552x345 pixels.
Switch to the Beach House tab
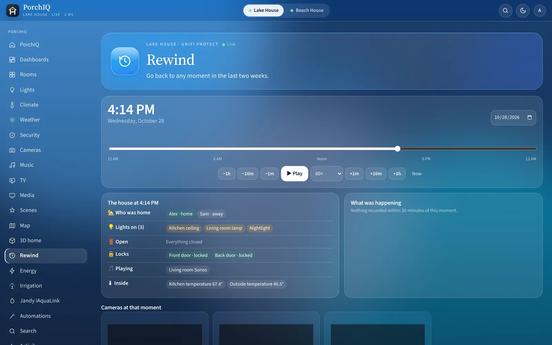[307, 10]
